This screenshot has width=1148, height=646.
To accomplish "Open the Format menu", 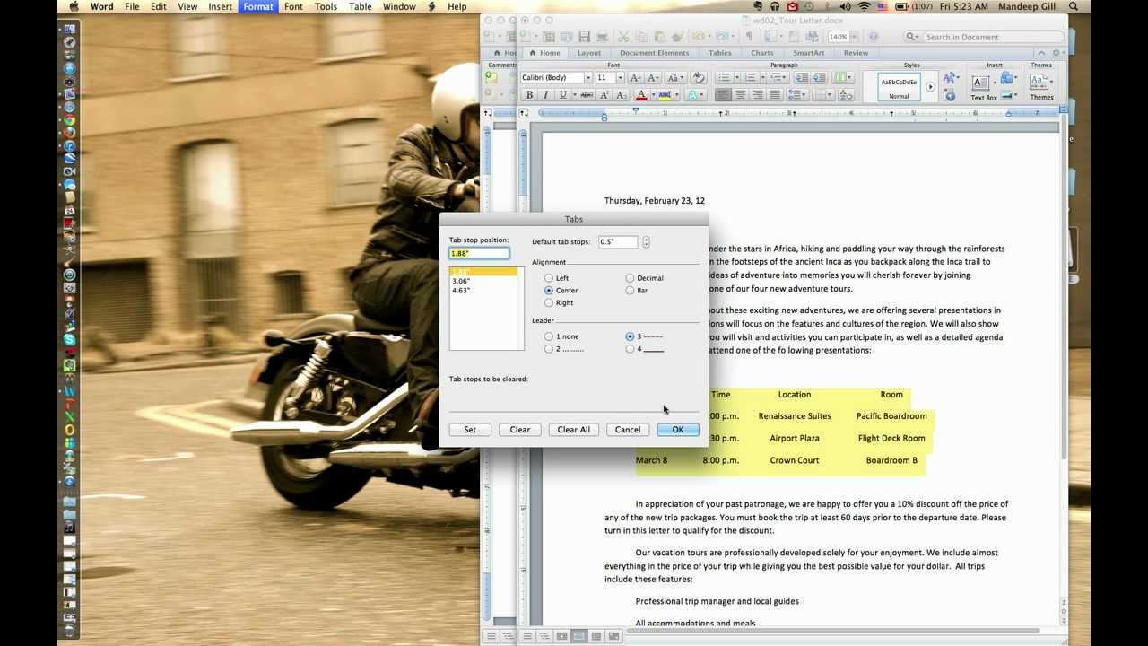I will 258,6.
